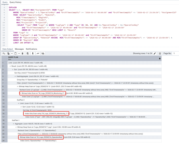Open the Graph Visualiser icon
Viewport: 179px width, 144px height.
click(x=38, y=53)
